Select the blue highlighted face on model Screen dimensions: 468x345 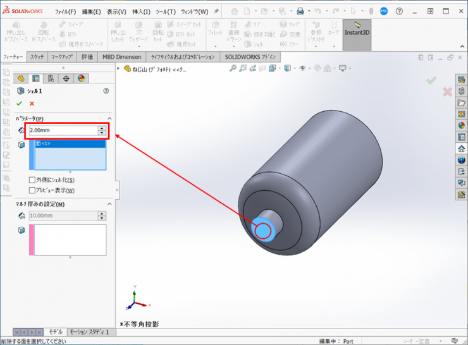click(262, 230)
